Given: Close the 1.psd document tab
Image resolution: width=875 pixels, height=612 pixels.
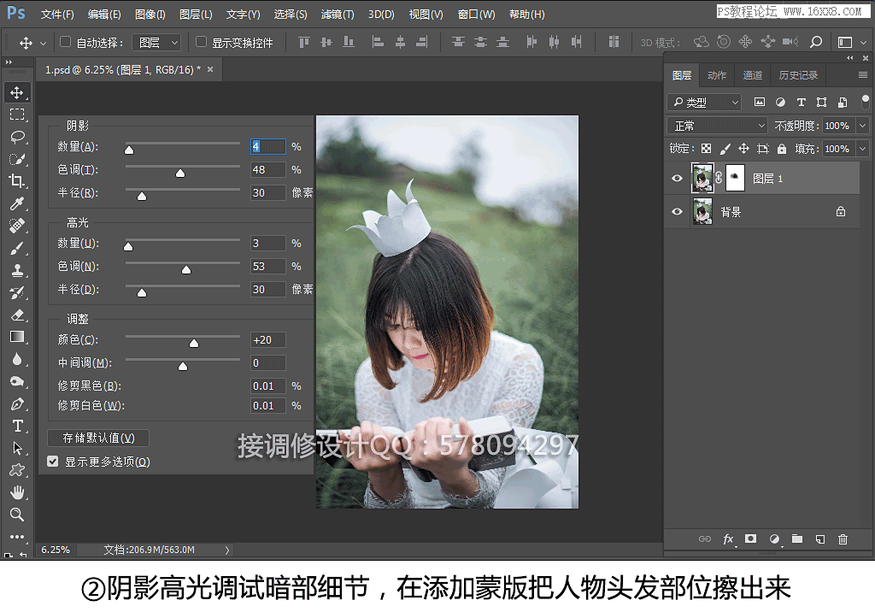Looking at the screenshot, I should coord(210,69).
